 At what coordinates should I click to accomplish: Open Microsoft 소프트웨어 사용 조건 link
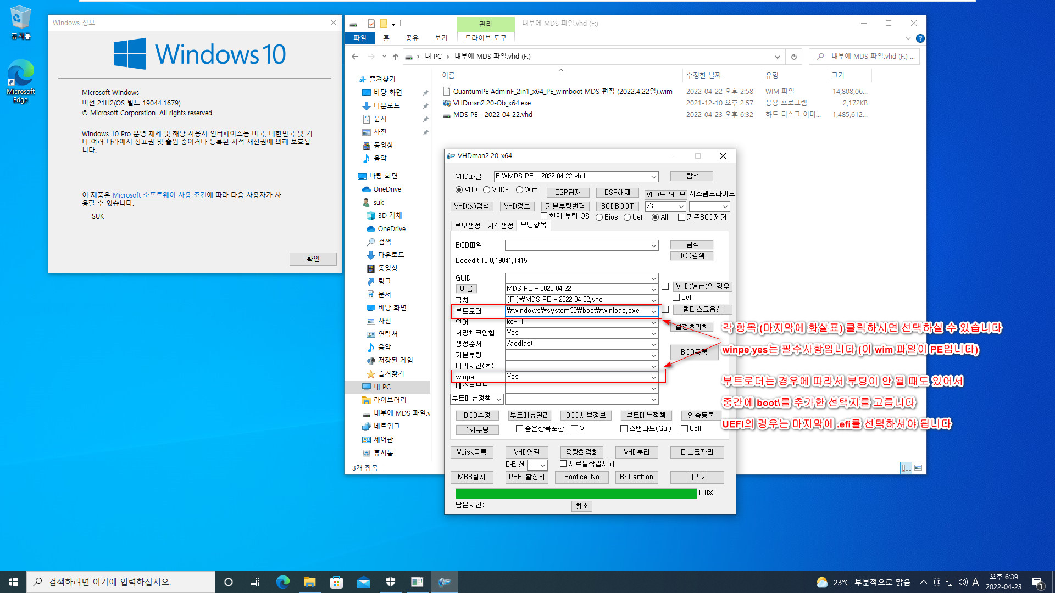click(159, 195)
